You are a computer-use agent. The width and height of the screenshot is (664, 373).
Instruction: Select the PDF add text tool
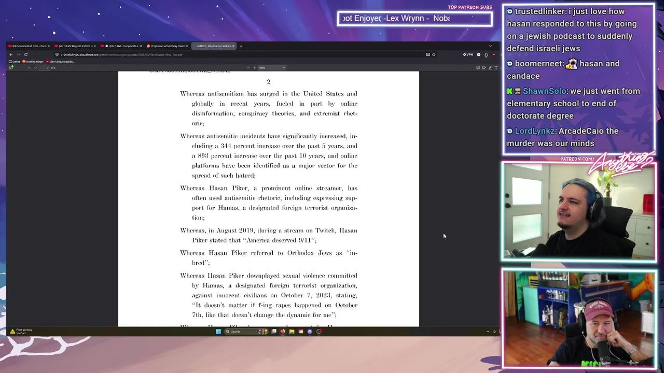pos(496,68)
